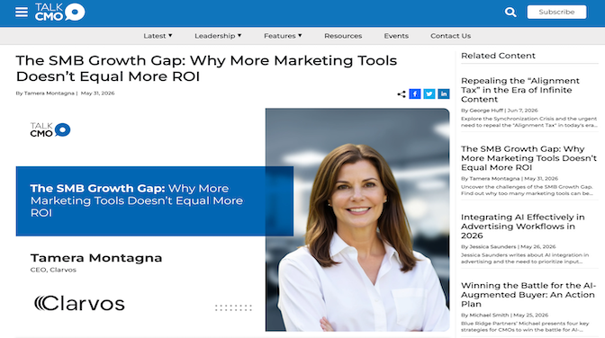Open Winning the Battle for AI-Augmented Buyer
Screen dimensions: 605x338
(528, 295)
